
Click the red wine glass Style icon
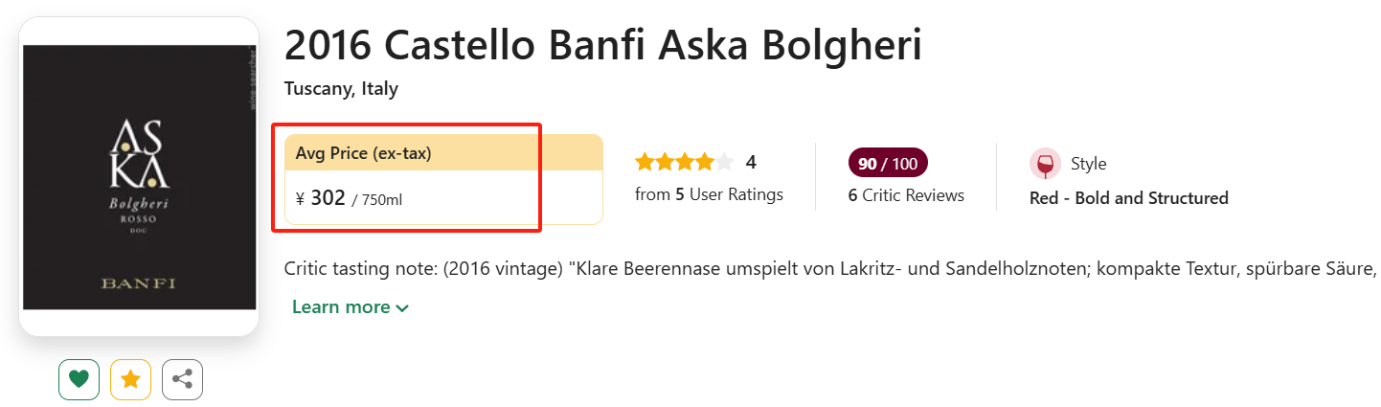(x=1044, y=164)
